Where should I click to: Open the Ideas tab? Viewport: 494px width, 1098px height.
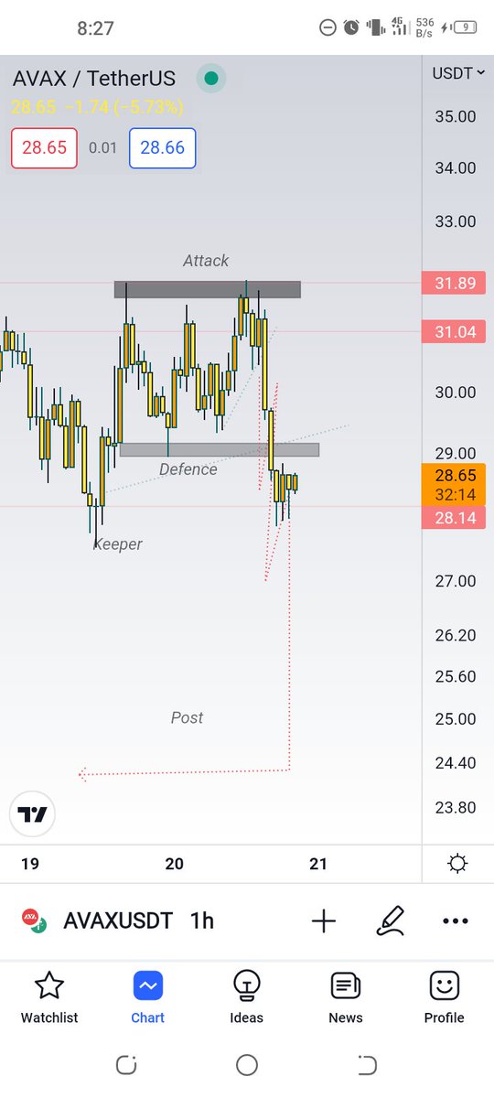click(x=246, y=997)
